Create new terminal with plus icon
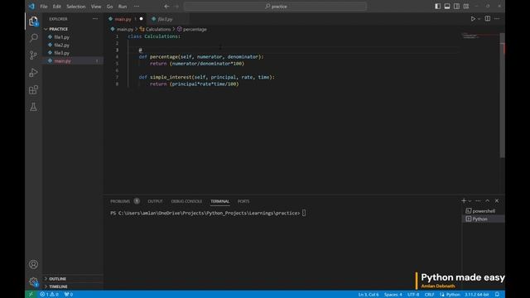Image resolution: width=530 pixels, height=298 pixels. pos(464,200)
